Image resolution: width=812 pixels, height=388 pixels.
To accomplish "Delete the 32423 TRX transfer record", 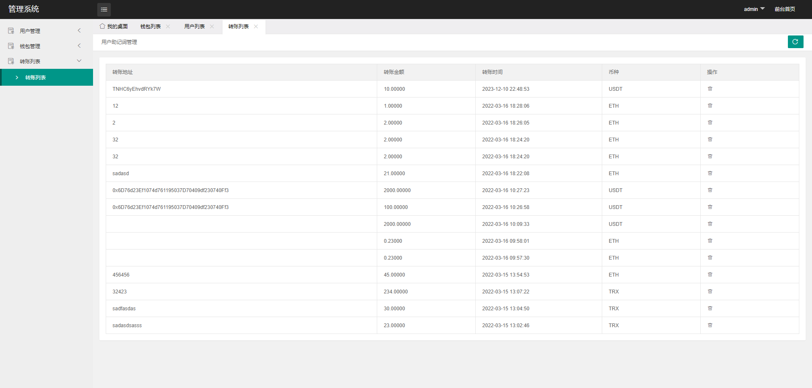I will pos(710,291).
